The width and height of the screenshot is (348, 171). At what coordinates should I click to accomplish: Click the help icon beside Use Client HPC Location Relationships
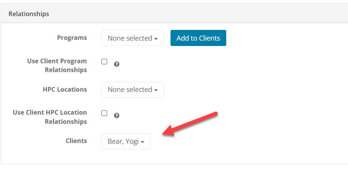117,116
